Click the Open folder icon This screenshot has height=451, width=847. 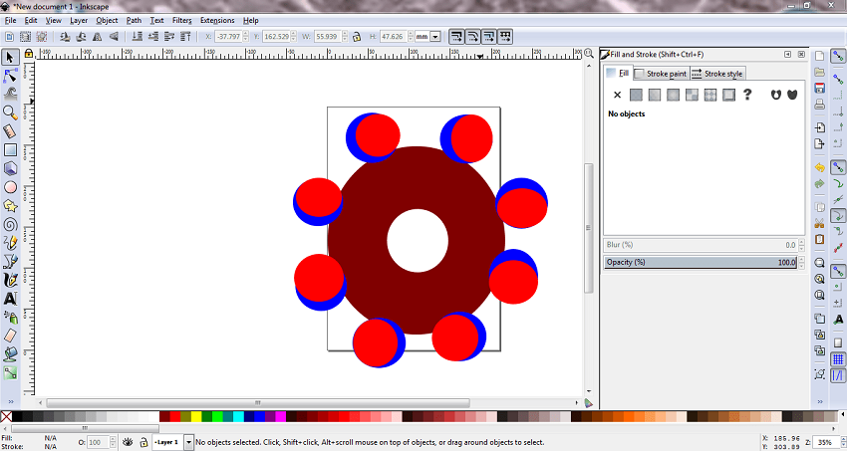click(x=820, y=73)
